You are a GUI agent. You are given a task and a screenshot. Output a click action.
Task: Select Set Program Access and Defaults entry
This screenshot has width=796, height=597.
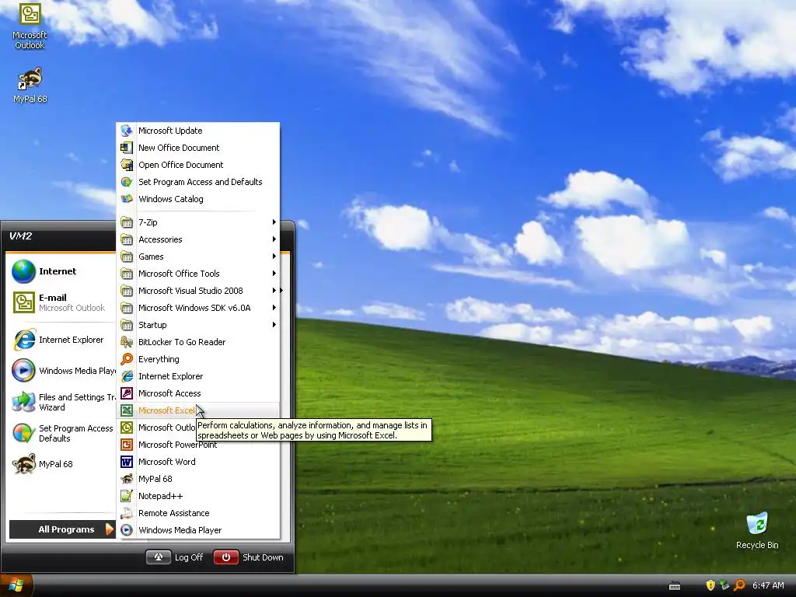pos(198,182)
